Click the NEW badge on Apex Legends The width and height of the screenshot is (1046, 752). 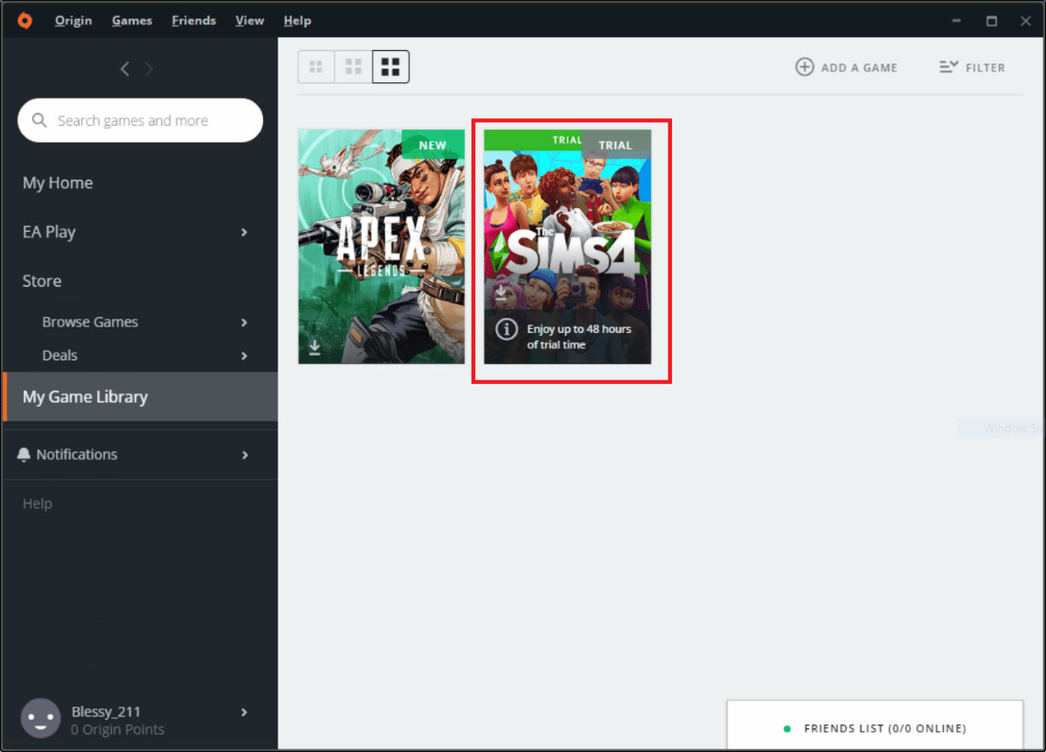(433, 145)
